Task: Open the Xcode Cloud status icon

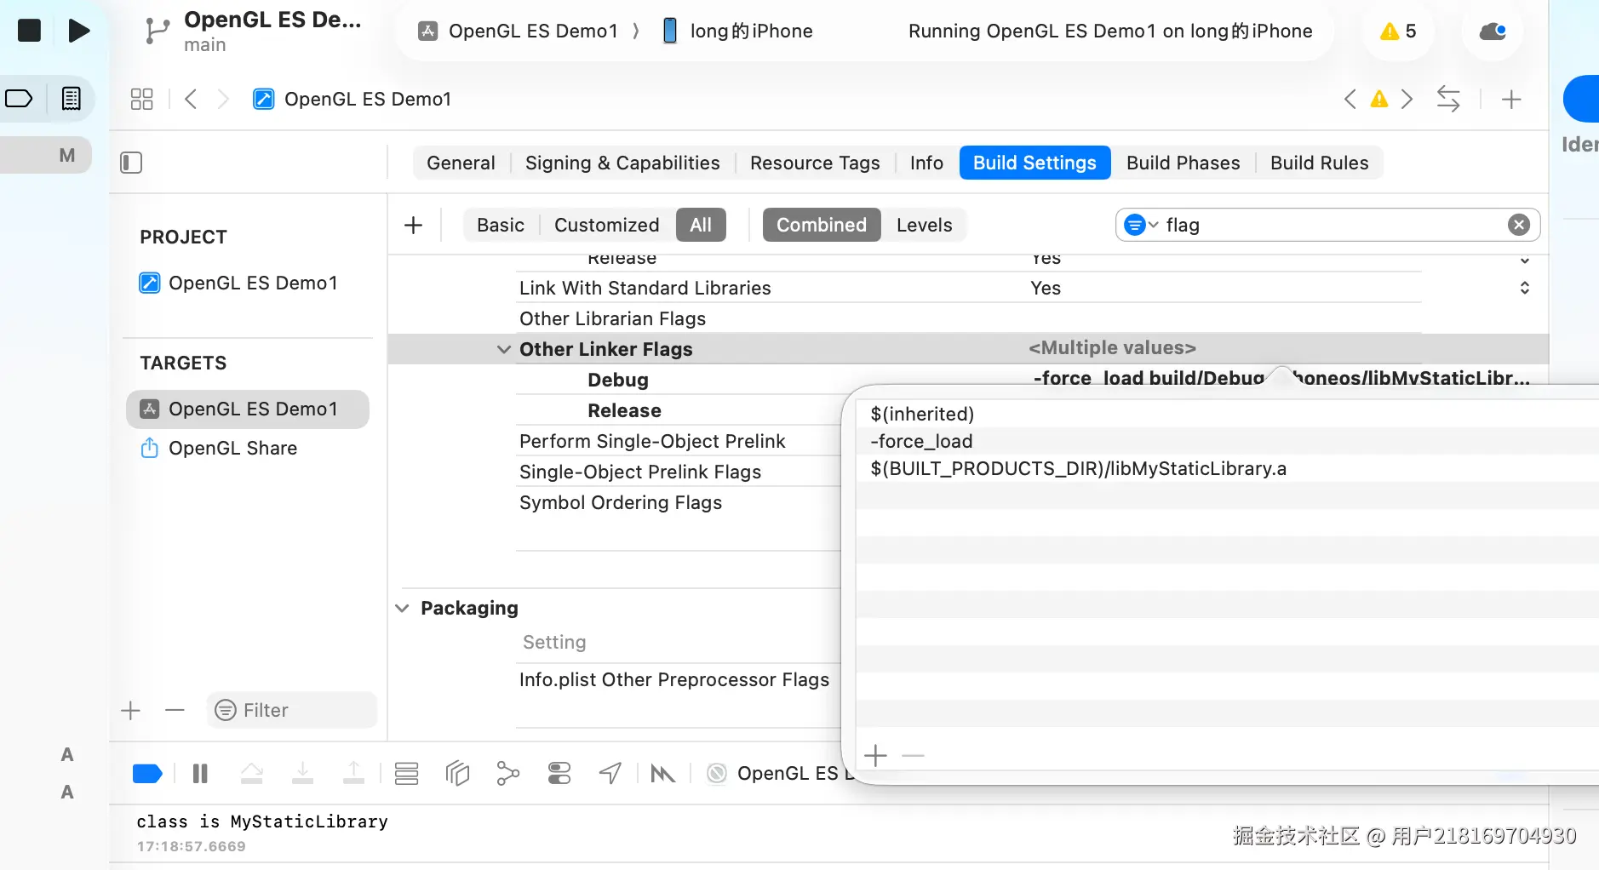Action: [x=1493, y=31]
